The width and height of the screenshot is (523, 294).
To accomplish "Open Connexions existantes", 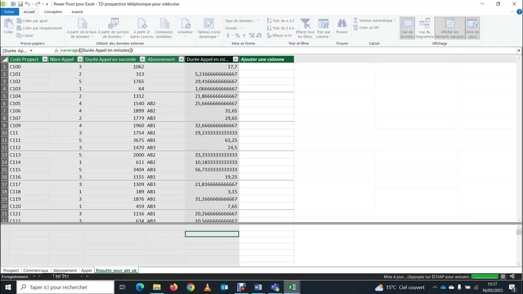I will point(164,29).
